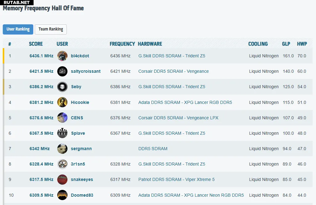Open user profile CENS
Viewport: 316px width, 205px height.
[77, 118]
